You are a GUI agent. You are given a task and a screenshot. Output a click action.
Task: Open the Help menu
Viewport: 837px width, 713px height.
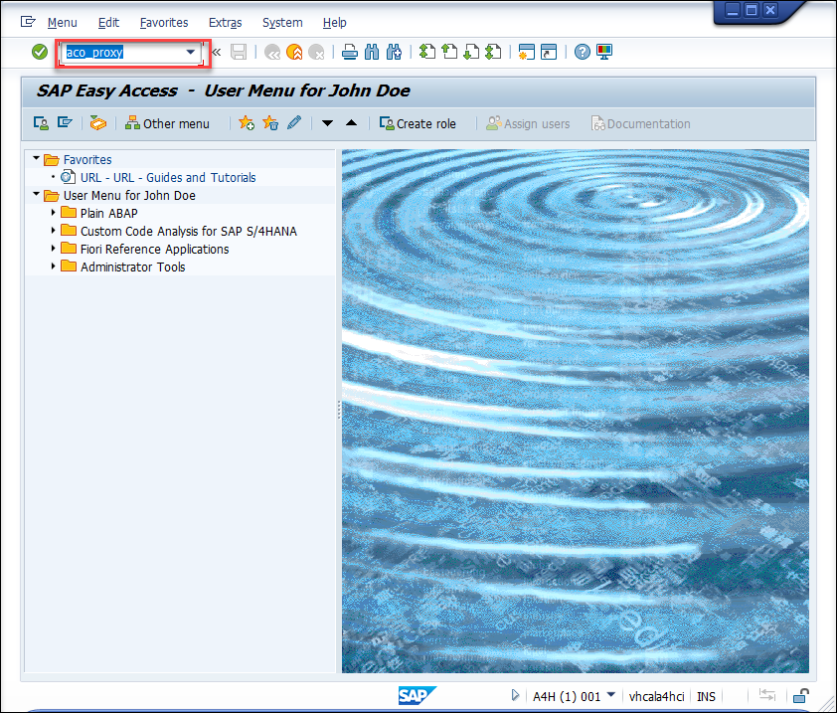point(335,23)
